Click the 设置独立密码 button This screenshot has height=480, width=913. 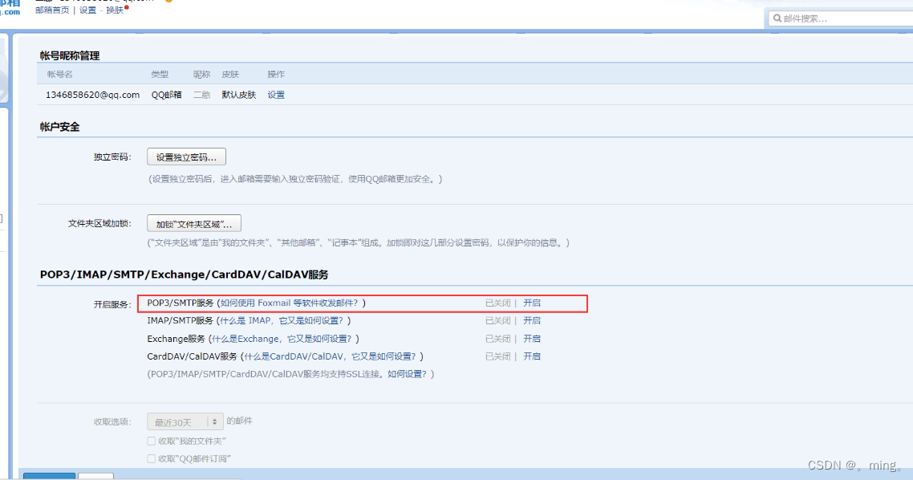pyautogui.click(x=186, y=157)
